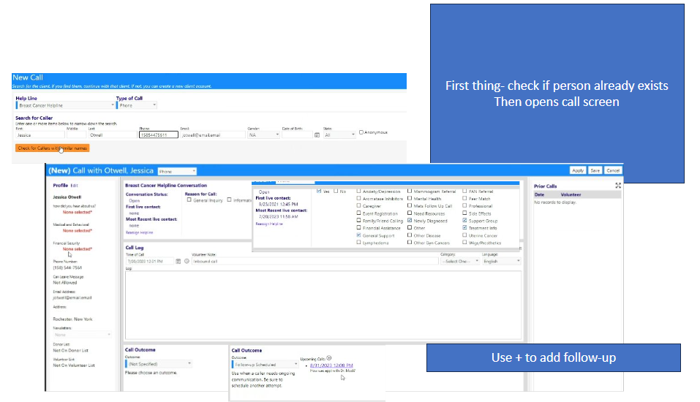The image size is (700, 402).
Task: Check the Side Effects box
Action: point(464,213)
